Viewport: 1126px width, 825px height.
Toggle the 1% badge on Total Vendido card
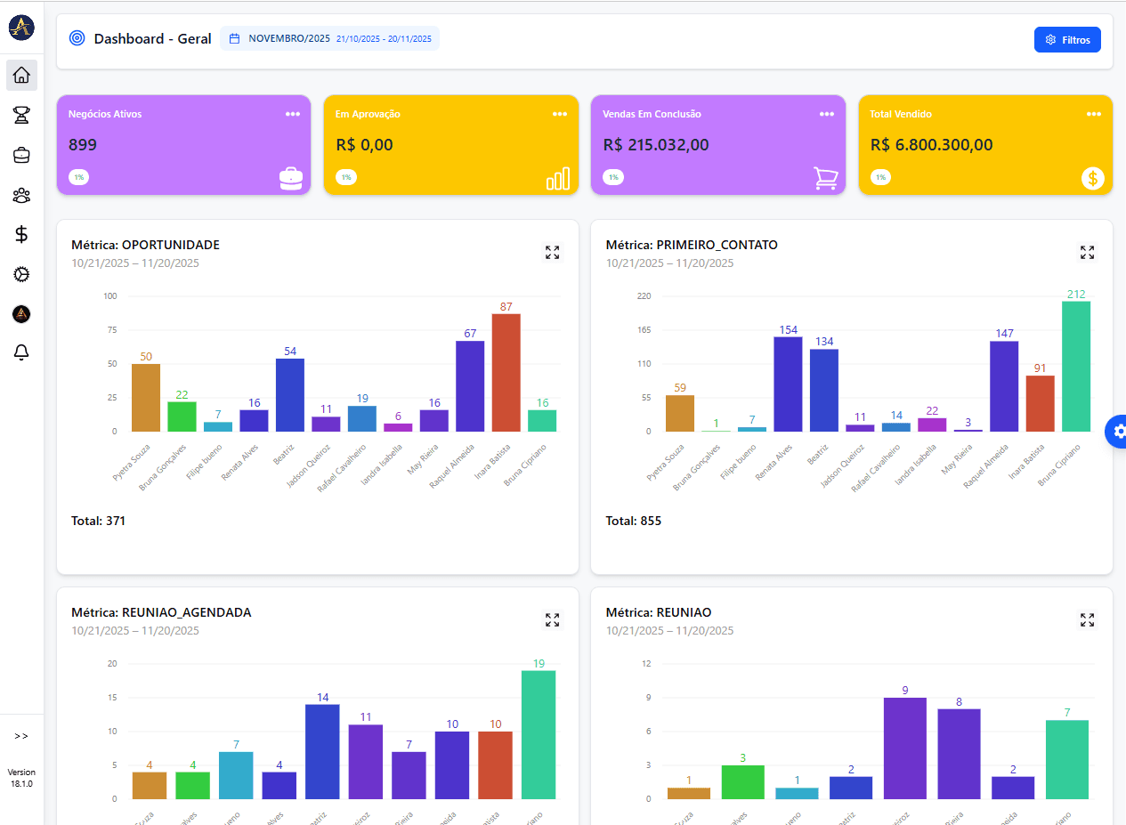click(880, 177)
